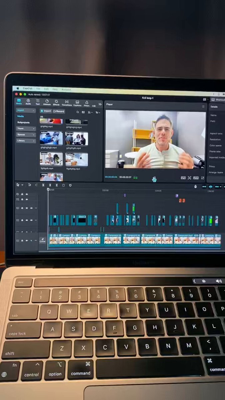Image resolution: width=225 pixels, height=400 pixels.
Task: Click the Cover button on main track
Action: point(43,240)
